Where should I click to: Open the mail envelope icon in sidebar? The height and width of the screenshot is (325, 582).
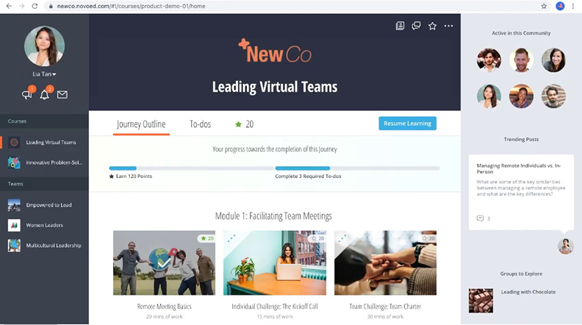(62, 94)
